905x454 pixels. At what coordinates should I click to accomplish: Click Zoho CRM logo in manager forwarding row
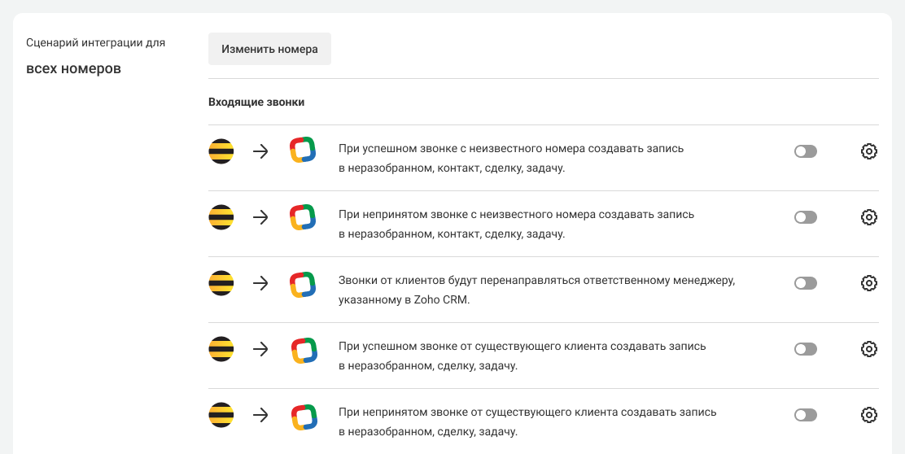tap(303, 283)
